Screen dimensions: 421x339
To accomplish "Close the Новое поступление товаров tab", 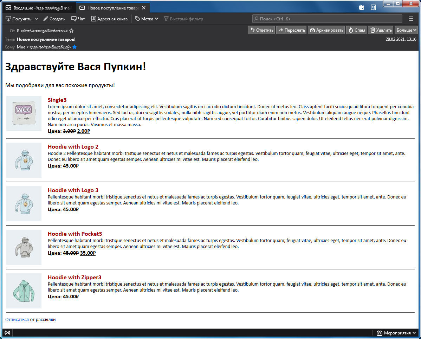I will tap(144, 8).
